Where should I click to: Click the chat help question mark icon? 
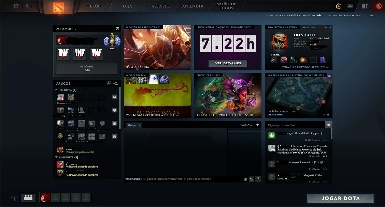coord(258,179)
